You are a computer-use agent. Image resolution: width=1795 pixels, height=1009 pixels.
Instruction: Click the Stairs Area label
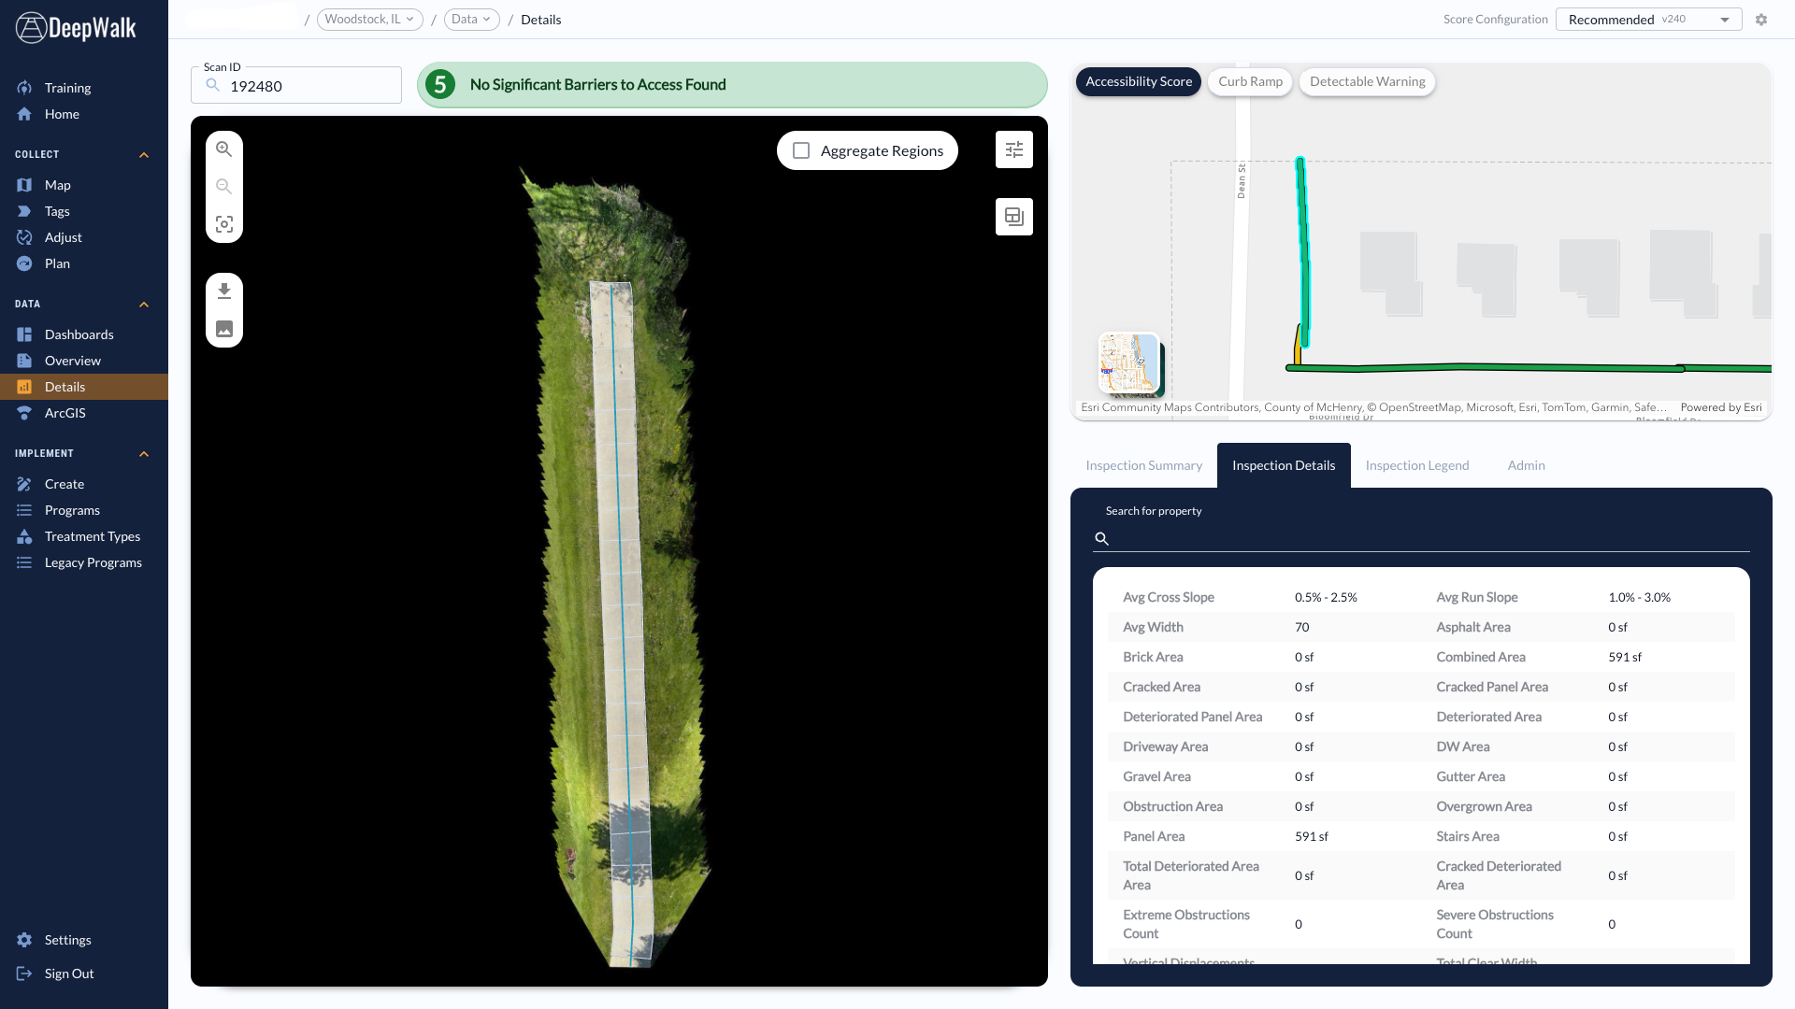point(1467,836)
